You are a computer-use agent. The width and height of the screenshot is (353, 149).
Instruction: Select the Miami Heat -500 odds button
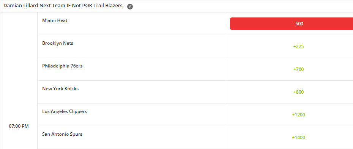292,24
